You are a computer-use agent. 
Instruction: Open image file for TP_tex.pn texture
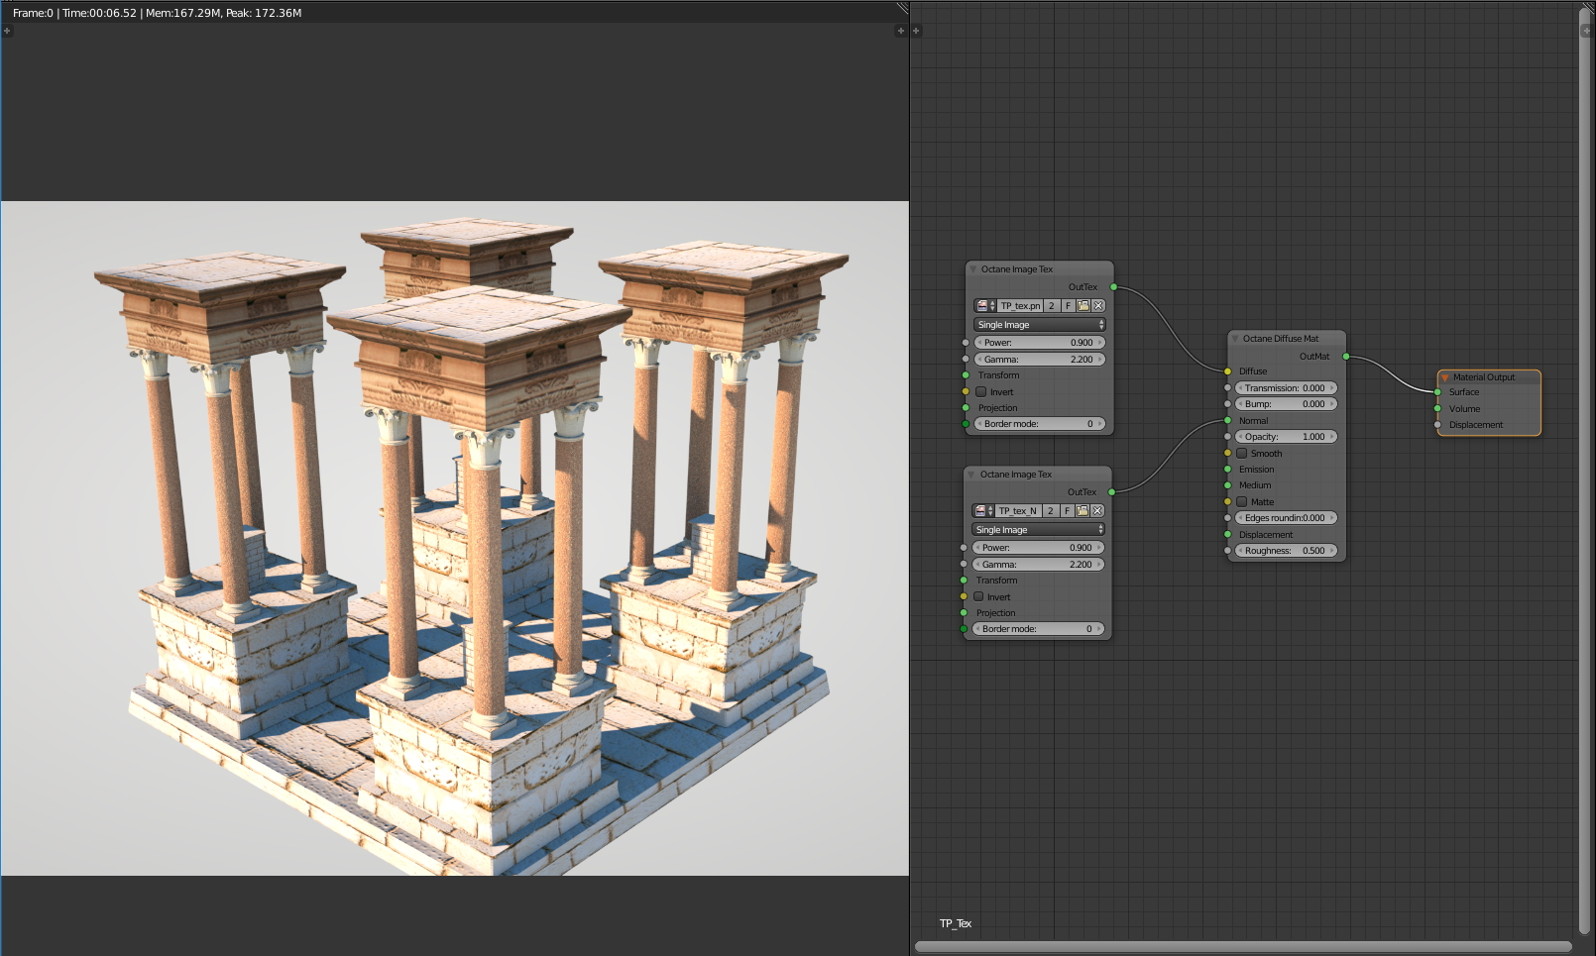click(x=1083, y=306)
